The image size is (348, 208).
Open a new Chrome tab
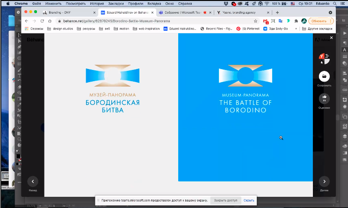coord(277,13)
